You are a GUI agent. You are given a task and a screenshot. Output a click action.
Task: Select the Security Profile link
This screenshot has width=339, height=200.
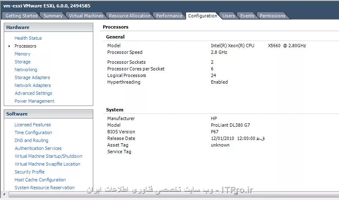(x=29, y=172)
